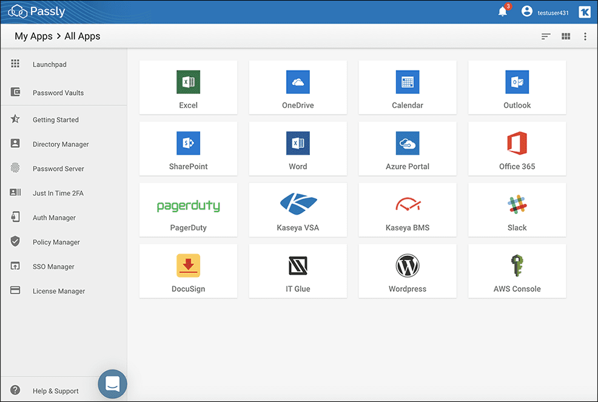Switch to grid view icon
The width and height of the screenshot is (598, 402).
click(x=566, y=36)
